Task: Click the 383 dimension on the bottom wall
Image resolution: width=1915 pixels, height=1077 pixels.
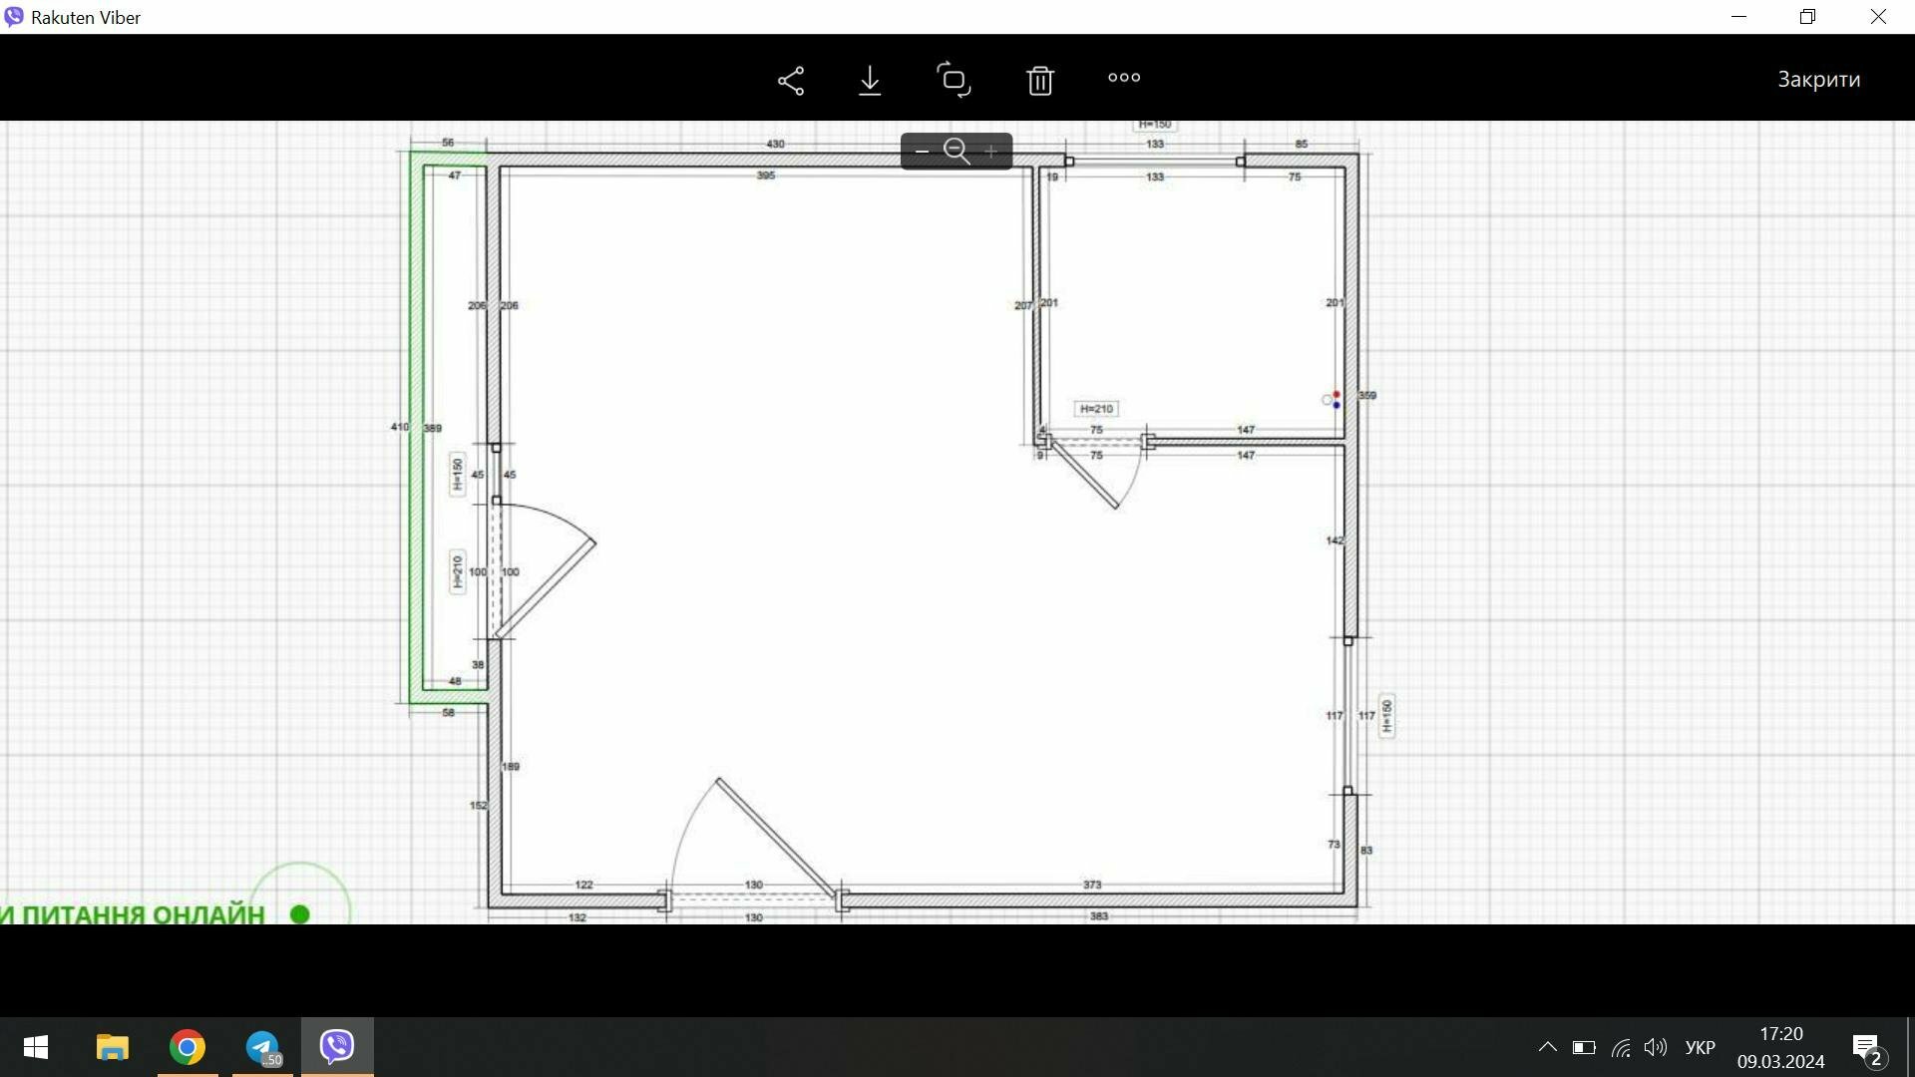Action: (x=1099, y=915)
